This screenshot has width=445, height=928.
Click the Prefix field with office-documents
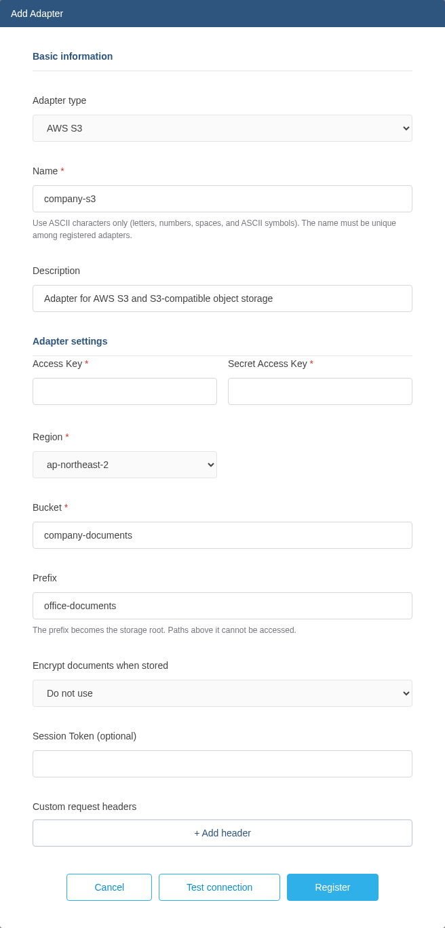[x=222, y=606]
